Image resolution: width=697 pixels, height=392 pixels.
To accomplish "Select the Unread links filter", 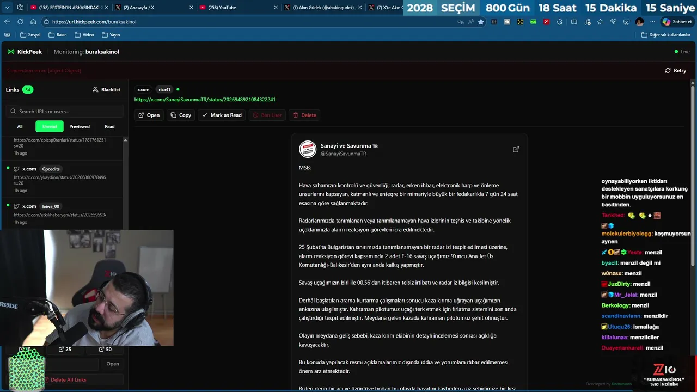I will click(x=50, y=126).
